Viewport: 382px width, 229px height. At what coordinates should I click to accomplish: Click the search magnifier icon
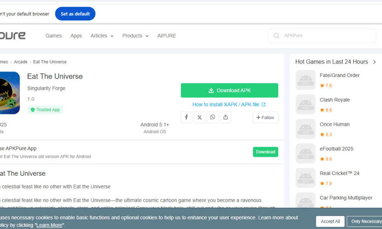276,35
